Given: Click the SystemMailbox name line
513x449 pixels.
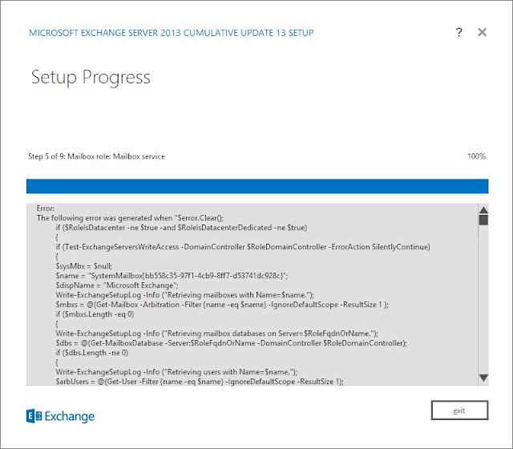Looking at the screenshot, I should click(x=172, y=276).
